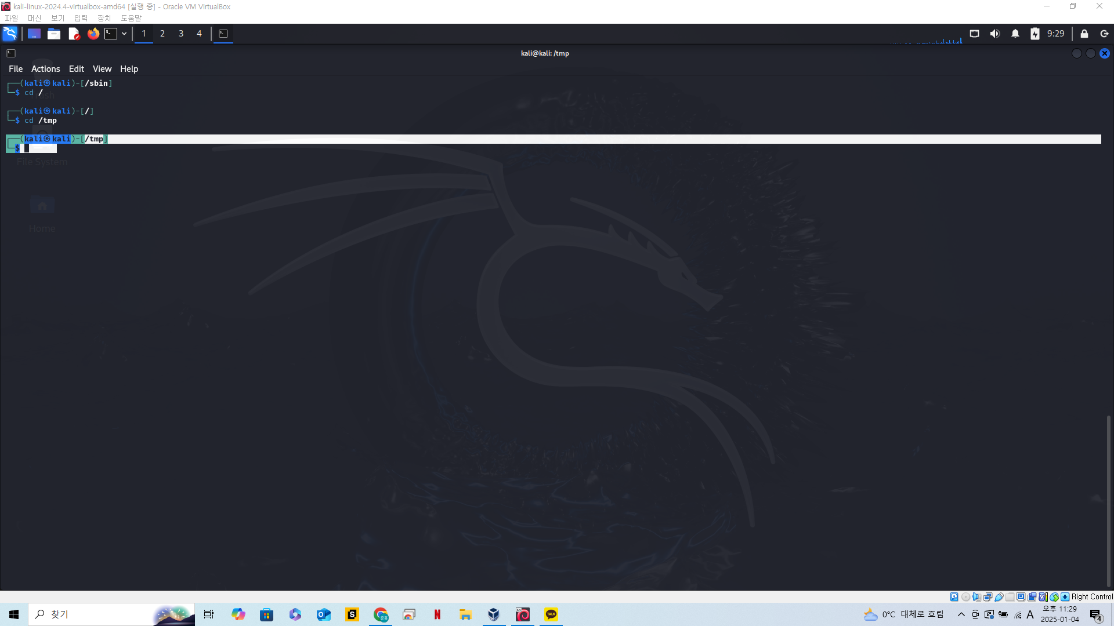Click the log out panel button
Image resolution: width=1114 pixels, height=626 pixels.
click(x=1104, y=34)
